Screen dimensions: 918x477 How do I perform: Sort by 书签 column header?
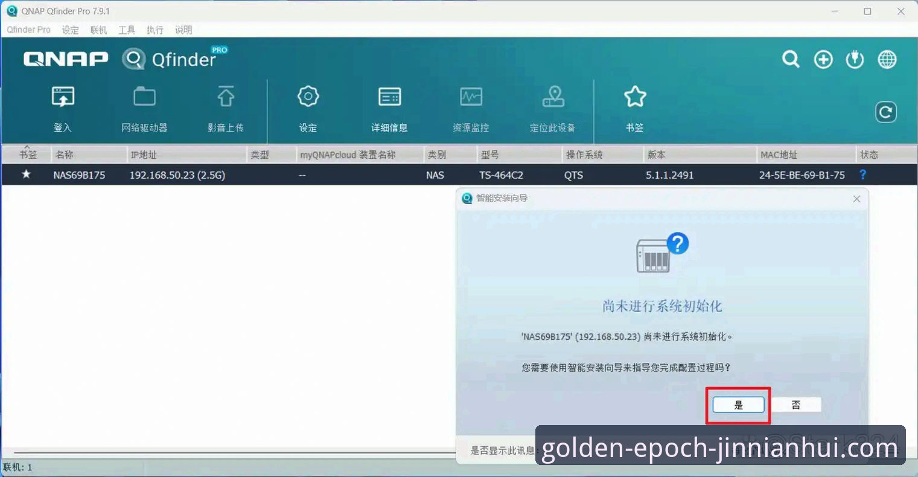(x=27, y=155)
